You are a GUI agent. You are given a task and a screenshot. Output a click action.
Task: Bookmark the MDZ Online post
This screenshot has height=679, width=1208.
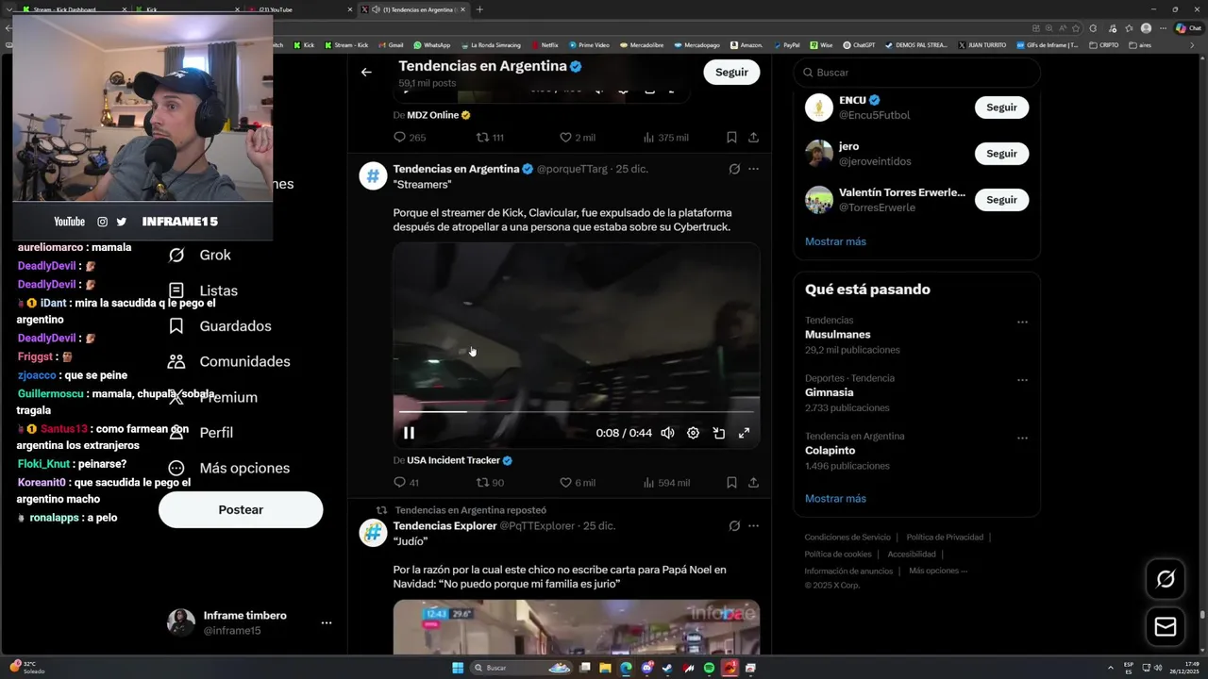point(731,138)
